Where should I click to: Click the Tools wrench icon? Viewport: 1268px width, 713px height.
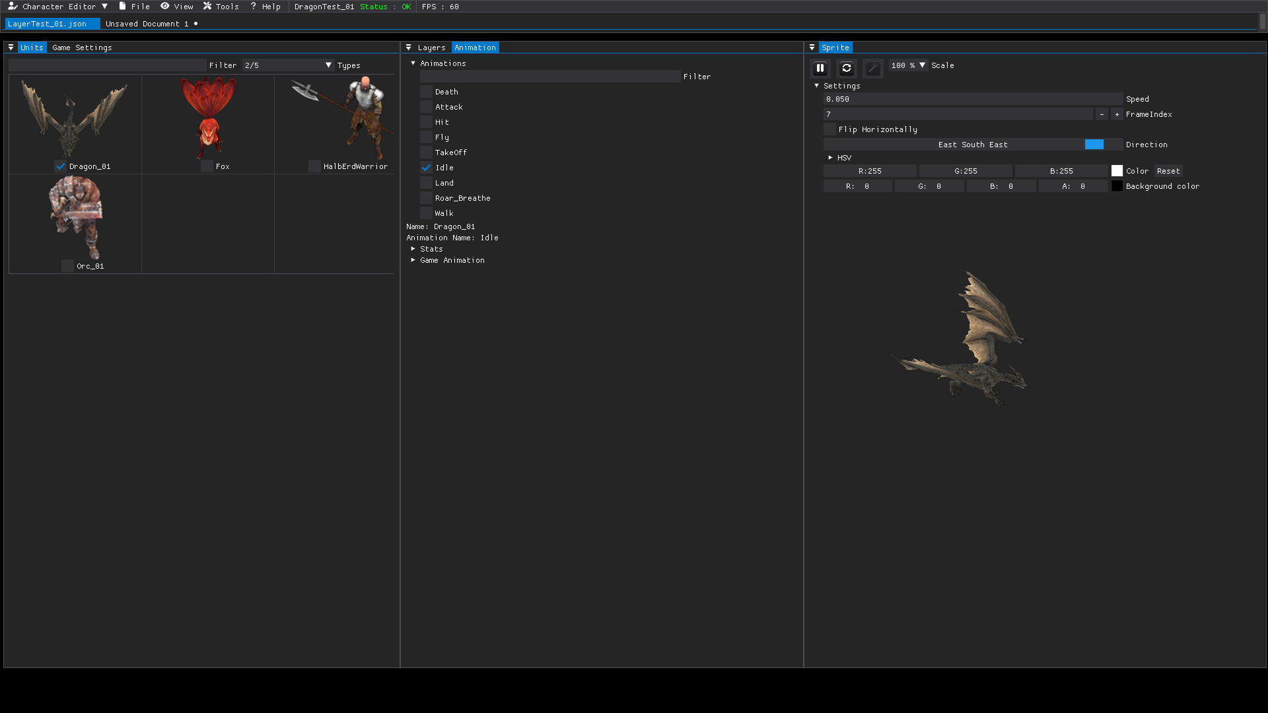tap(207, 6)
